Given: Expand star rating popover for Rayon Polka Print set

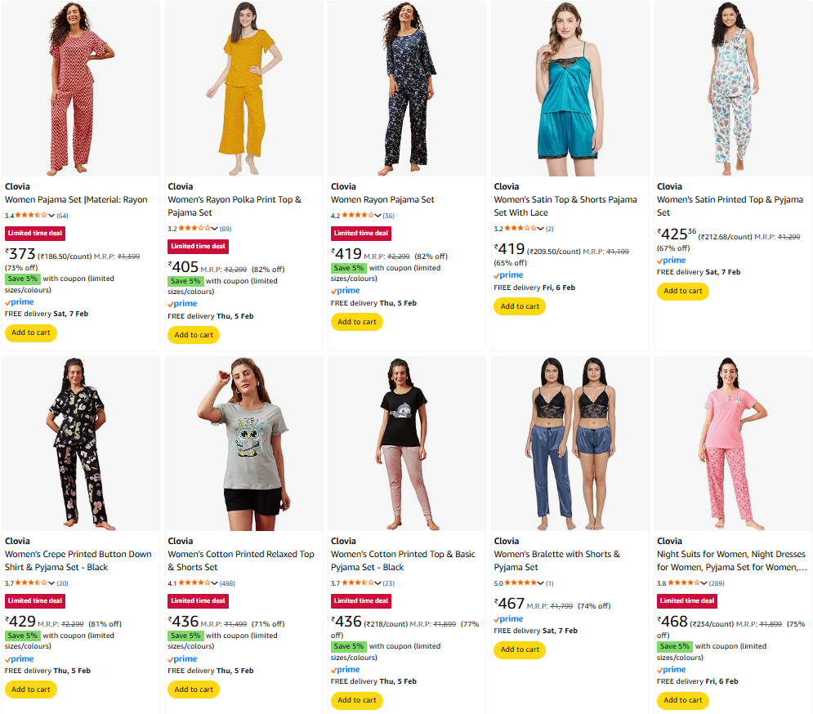Looking at the screenshot, I should [214, 229].
